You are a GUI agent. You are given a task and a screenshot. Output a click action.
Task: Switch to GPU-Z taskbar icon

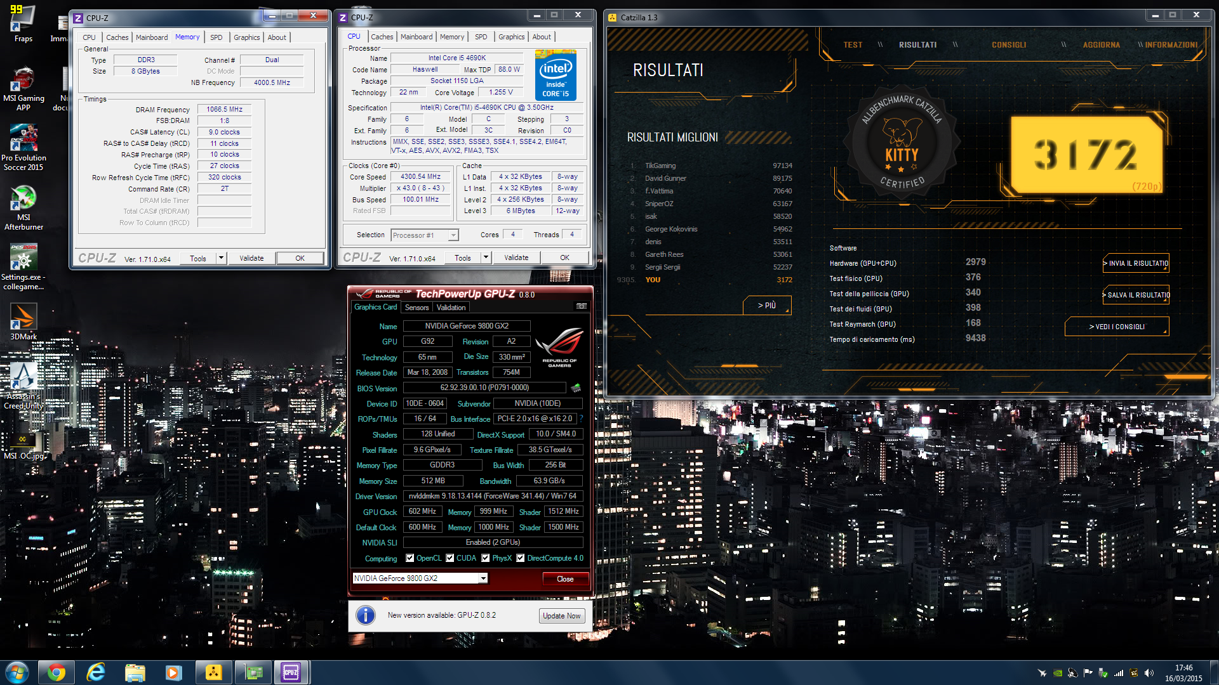253,672
